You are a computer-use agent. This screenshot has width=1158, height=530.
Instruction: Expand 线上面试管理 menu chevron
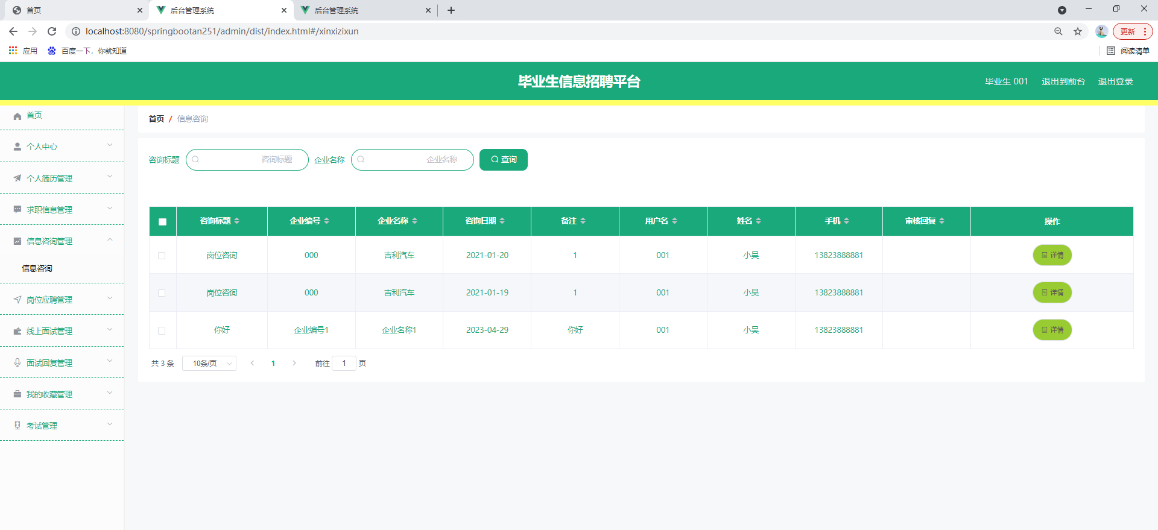(x=110, y=330)
